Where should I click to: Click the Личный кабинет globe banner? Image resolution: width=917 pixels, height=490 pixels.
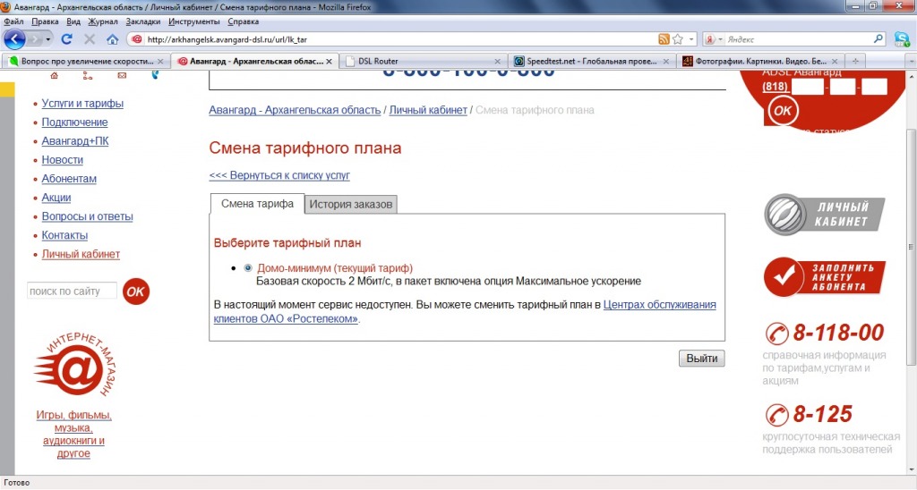point(824,214)
